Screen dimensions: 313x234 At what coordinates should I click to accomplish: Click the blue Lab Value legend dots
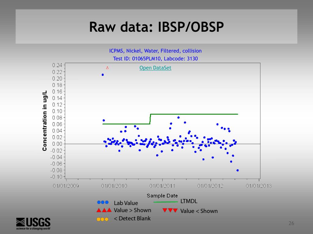(x=103, y=202)
